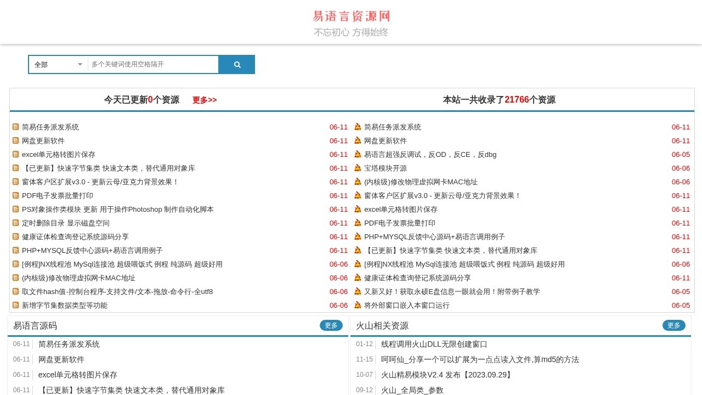
Task: Click the 易语言资源网 site logo
Action: (x=350, y=16)
